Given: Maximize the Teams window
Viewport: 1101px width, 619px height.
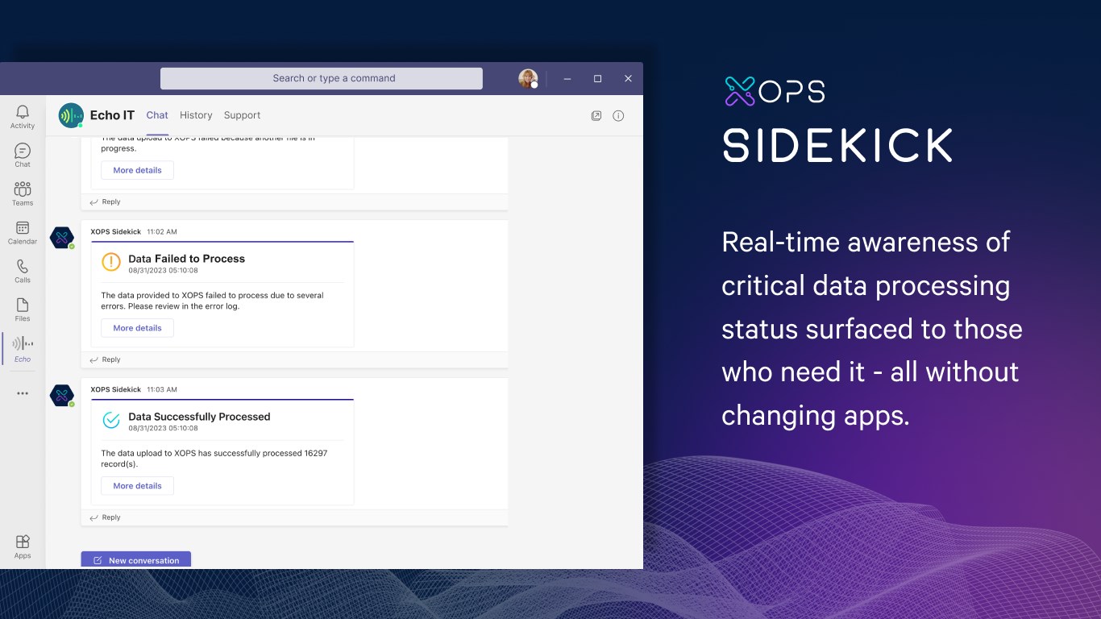Looking at the screenshot, I should point(597,78).
